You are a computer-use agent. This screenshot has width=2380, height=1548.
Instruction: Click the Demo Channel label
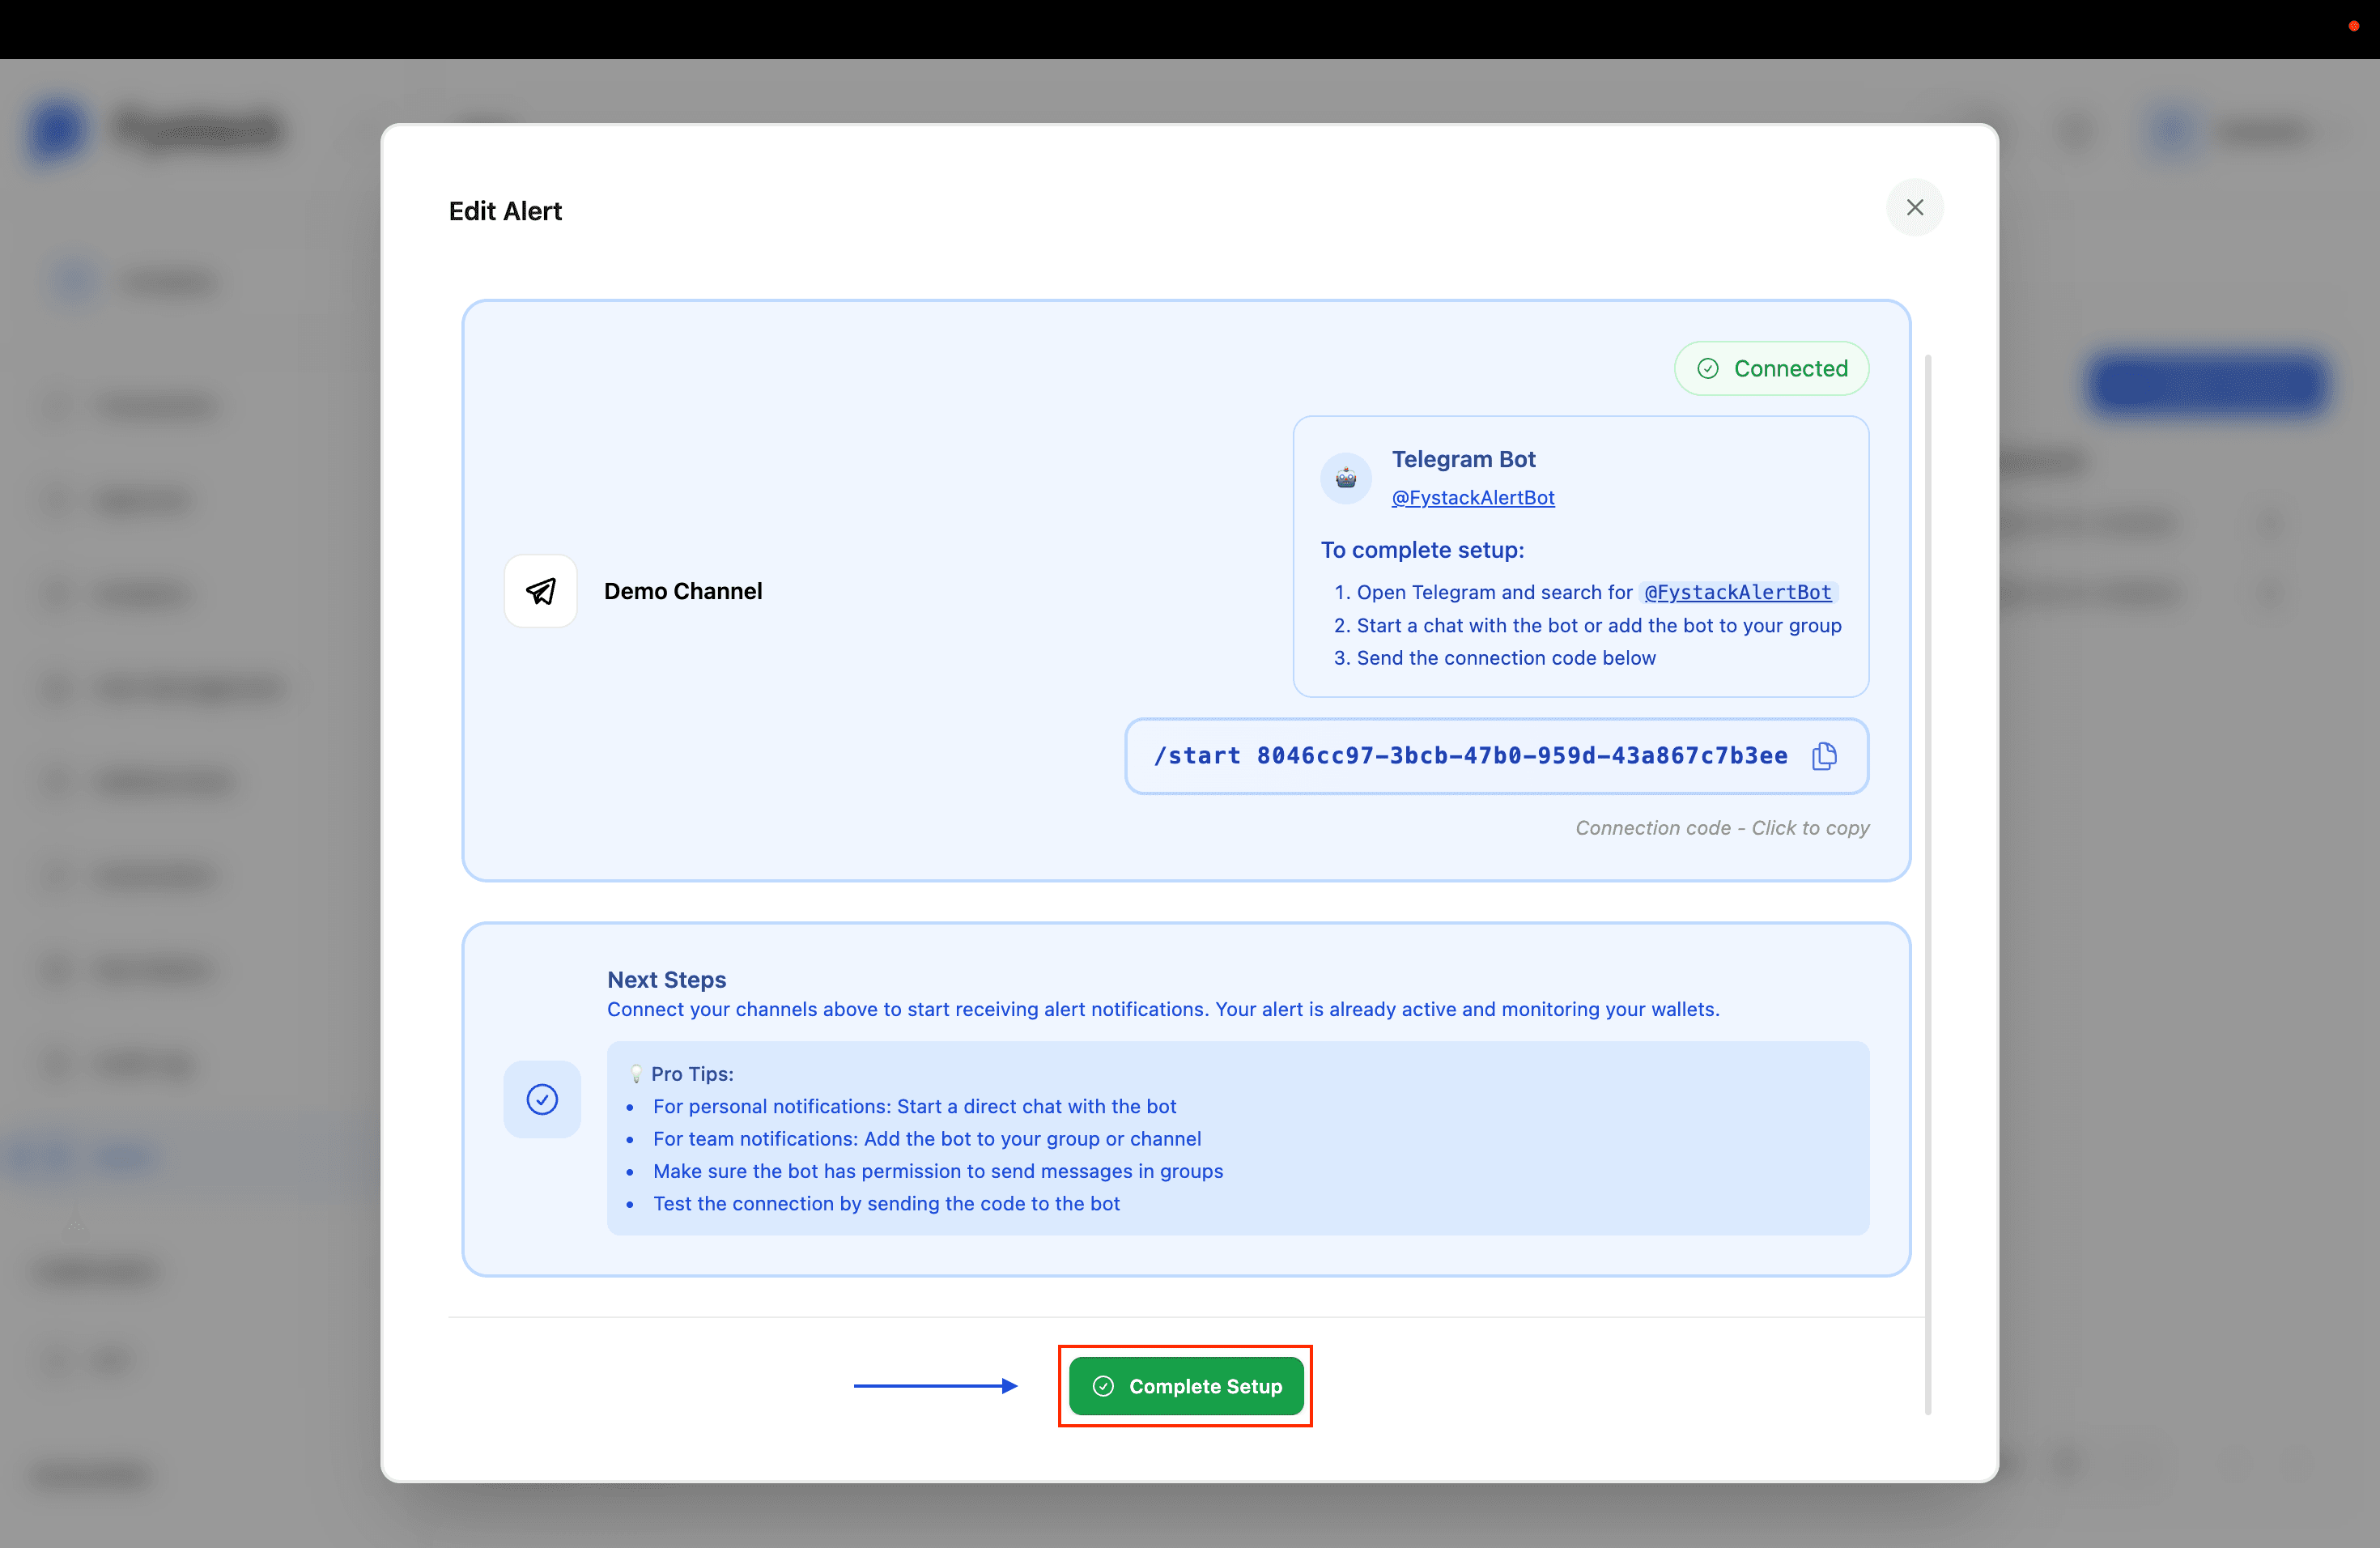(x=683, y=591)
